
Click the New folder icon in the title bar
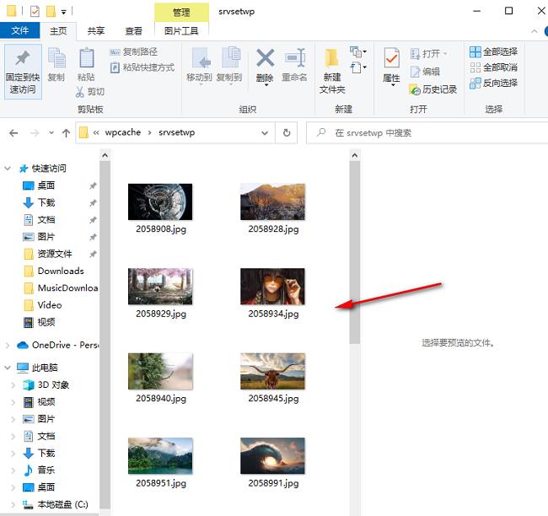pyautogui.click(x=51, y=12)
